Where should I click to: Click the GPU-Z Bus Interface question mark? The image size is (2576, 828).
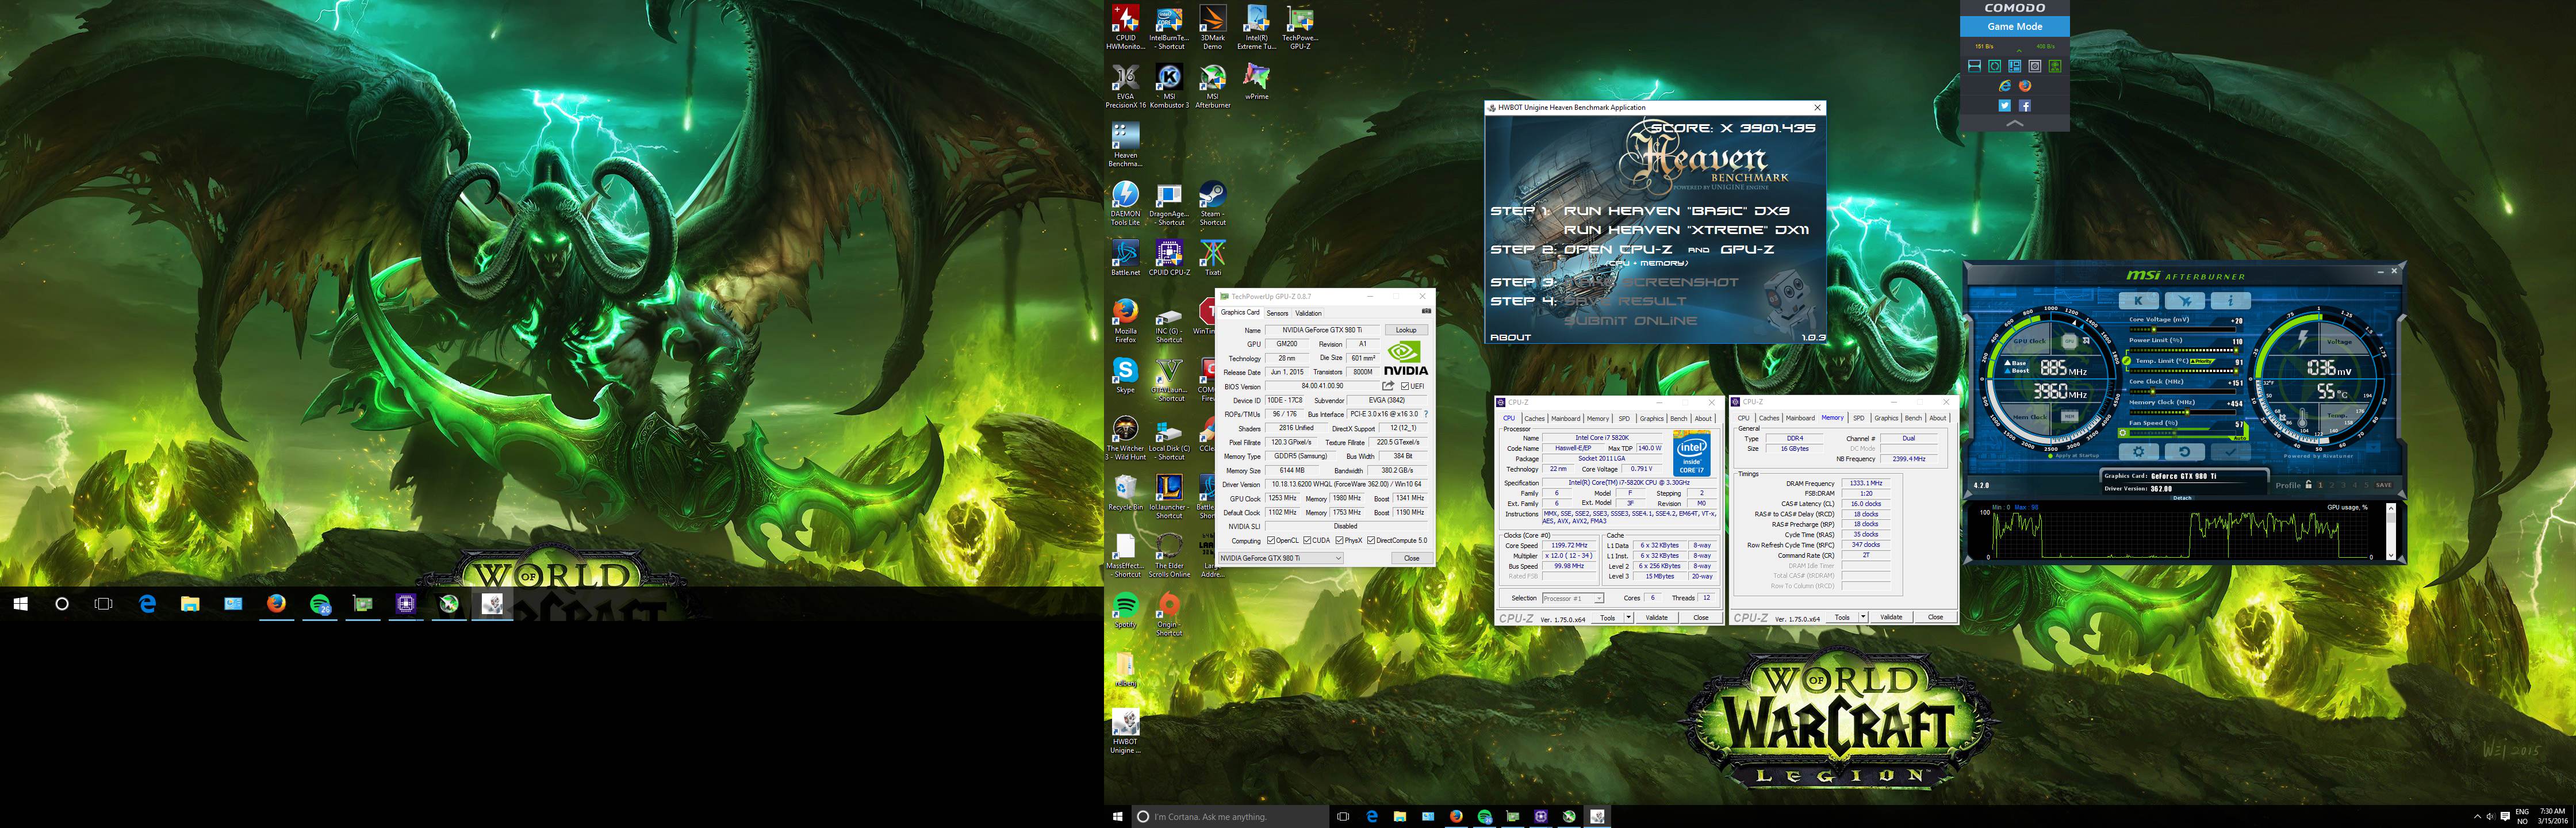[x=1426, y=414]
